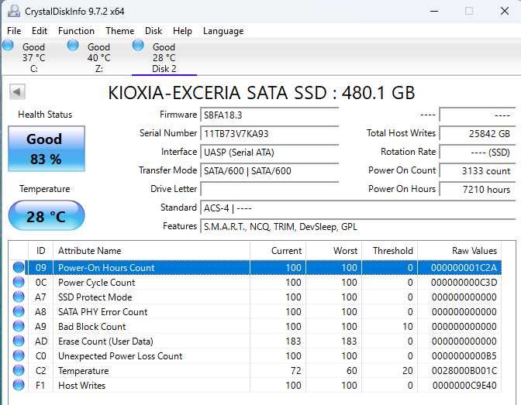
Task: Click the Features field
Action: click(358, 226)
